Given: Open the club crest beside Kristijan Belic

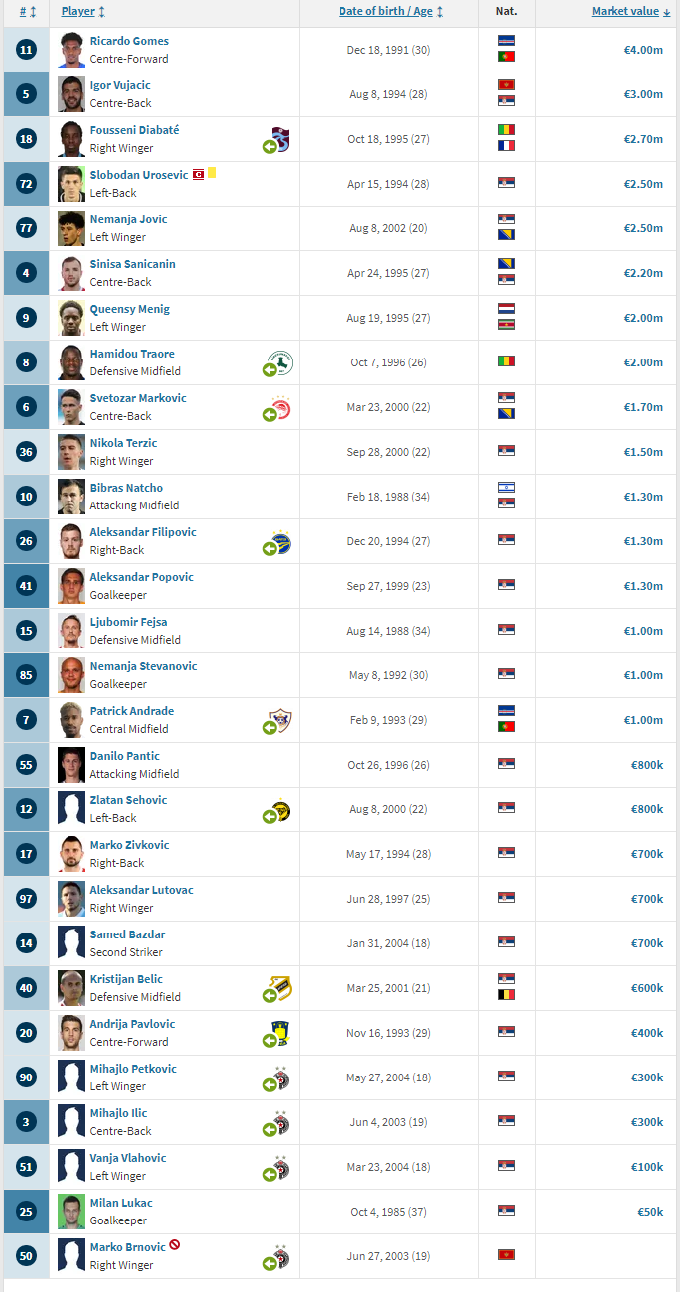Looking at the screenshot, I should tap(281, 988).
